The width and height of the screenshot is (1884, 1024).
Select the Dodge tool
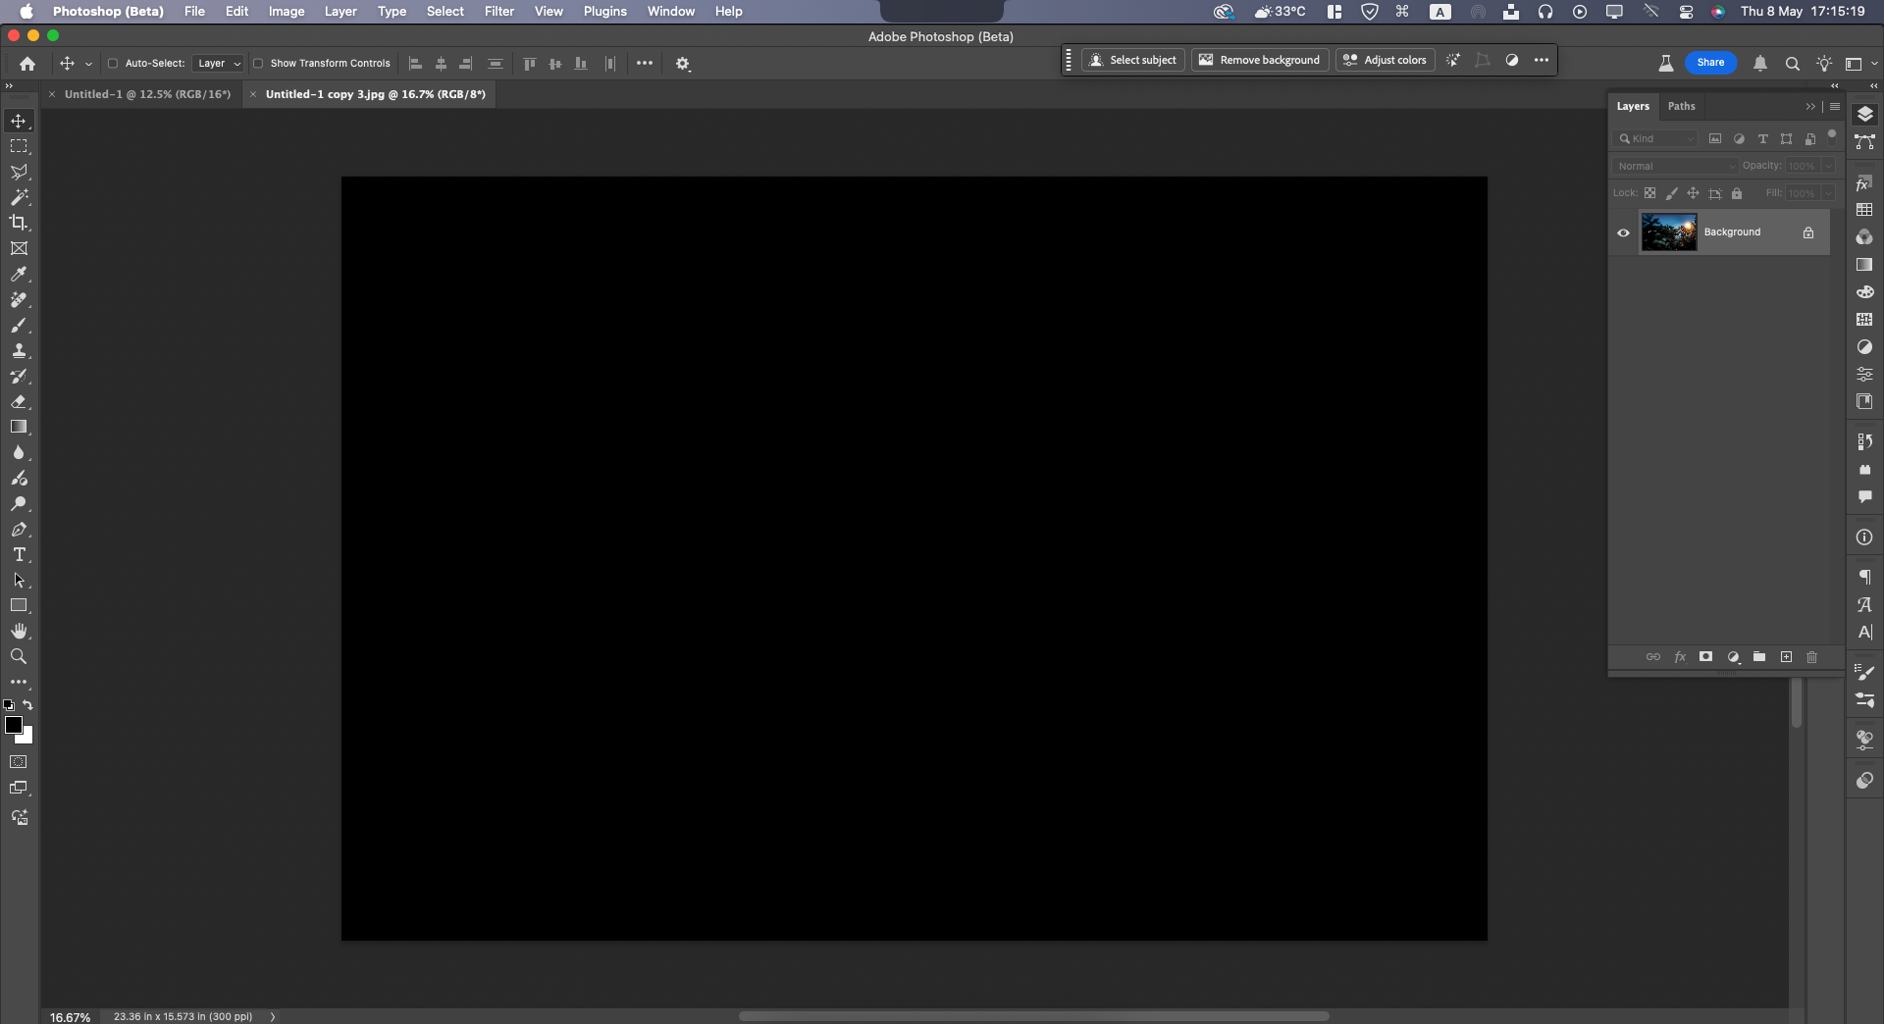(x=19, y=504)
